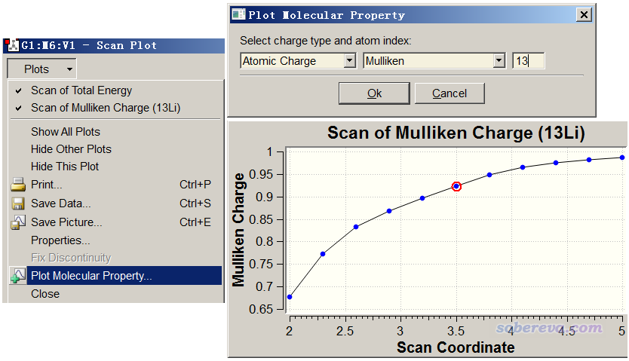629x361 pixels.
Task: Select Plot Molecular Property... menu entry
Action: (115, 276)
